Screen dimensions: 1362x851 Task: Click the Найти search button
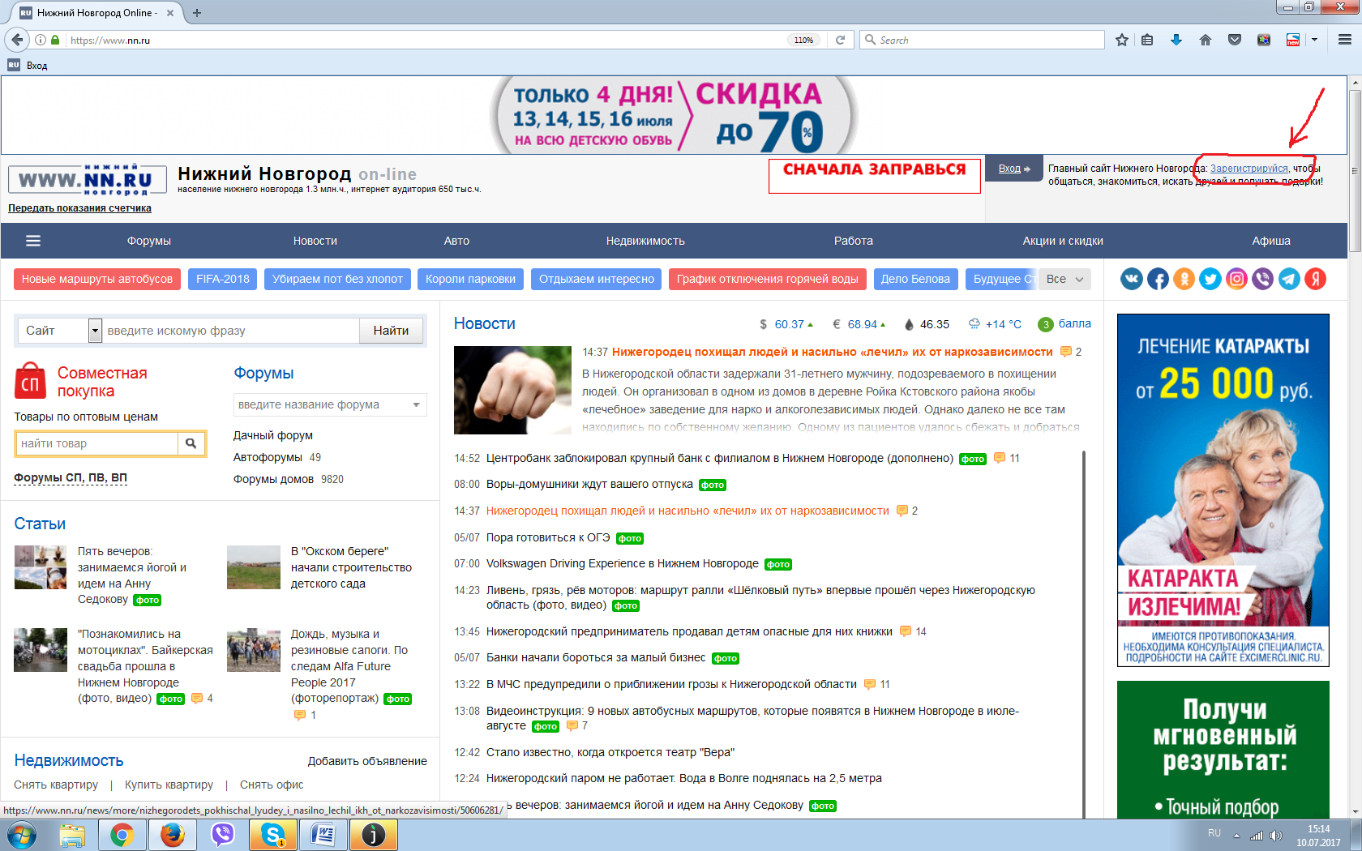[x=391, y=331]
